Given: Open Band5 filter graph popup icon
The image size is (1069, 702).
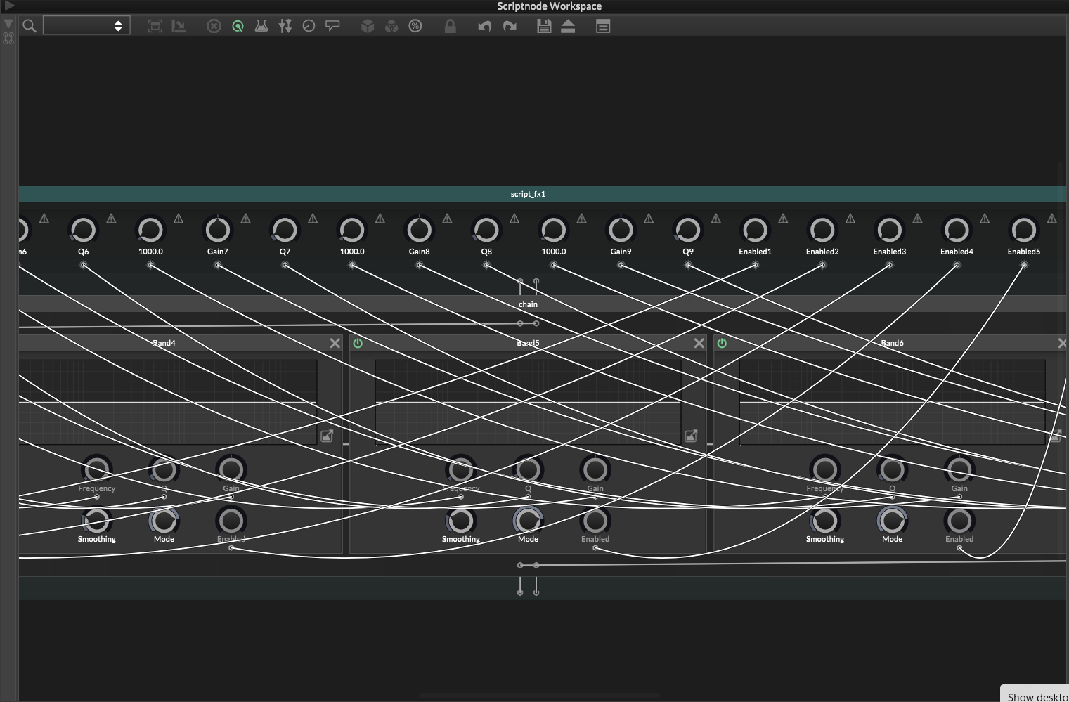Looking at the screenshot, I should [x=691, y=436].
